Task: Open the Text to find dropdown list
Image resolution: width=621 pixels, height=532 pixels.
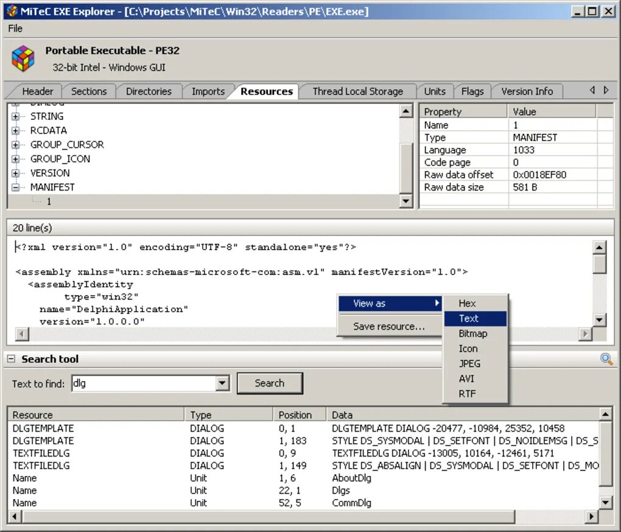Action: (222, 383)
